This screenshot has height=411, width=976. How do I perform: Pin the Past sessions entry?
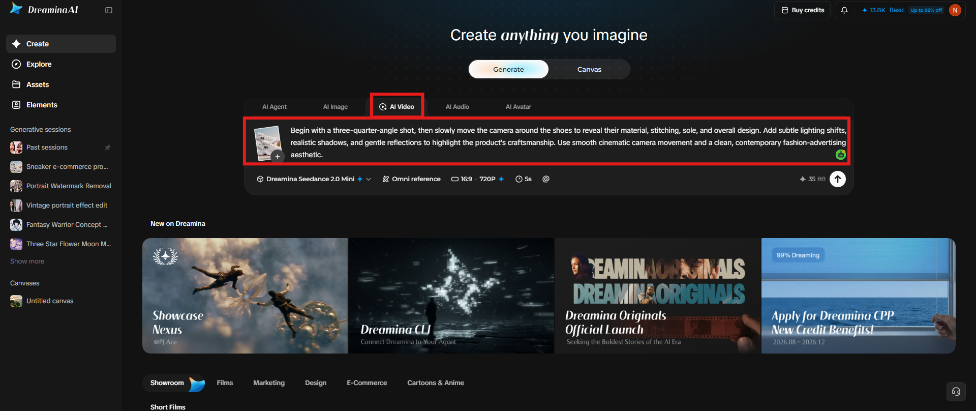click(x=108, y=148)
